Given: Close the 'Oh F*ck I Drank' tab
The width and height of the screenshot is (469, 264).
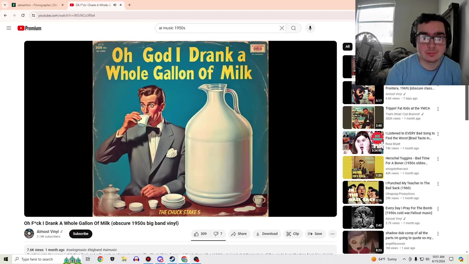Looking at the screenshot, I should click(121, 5).
